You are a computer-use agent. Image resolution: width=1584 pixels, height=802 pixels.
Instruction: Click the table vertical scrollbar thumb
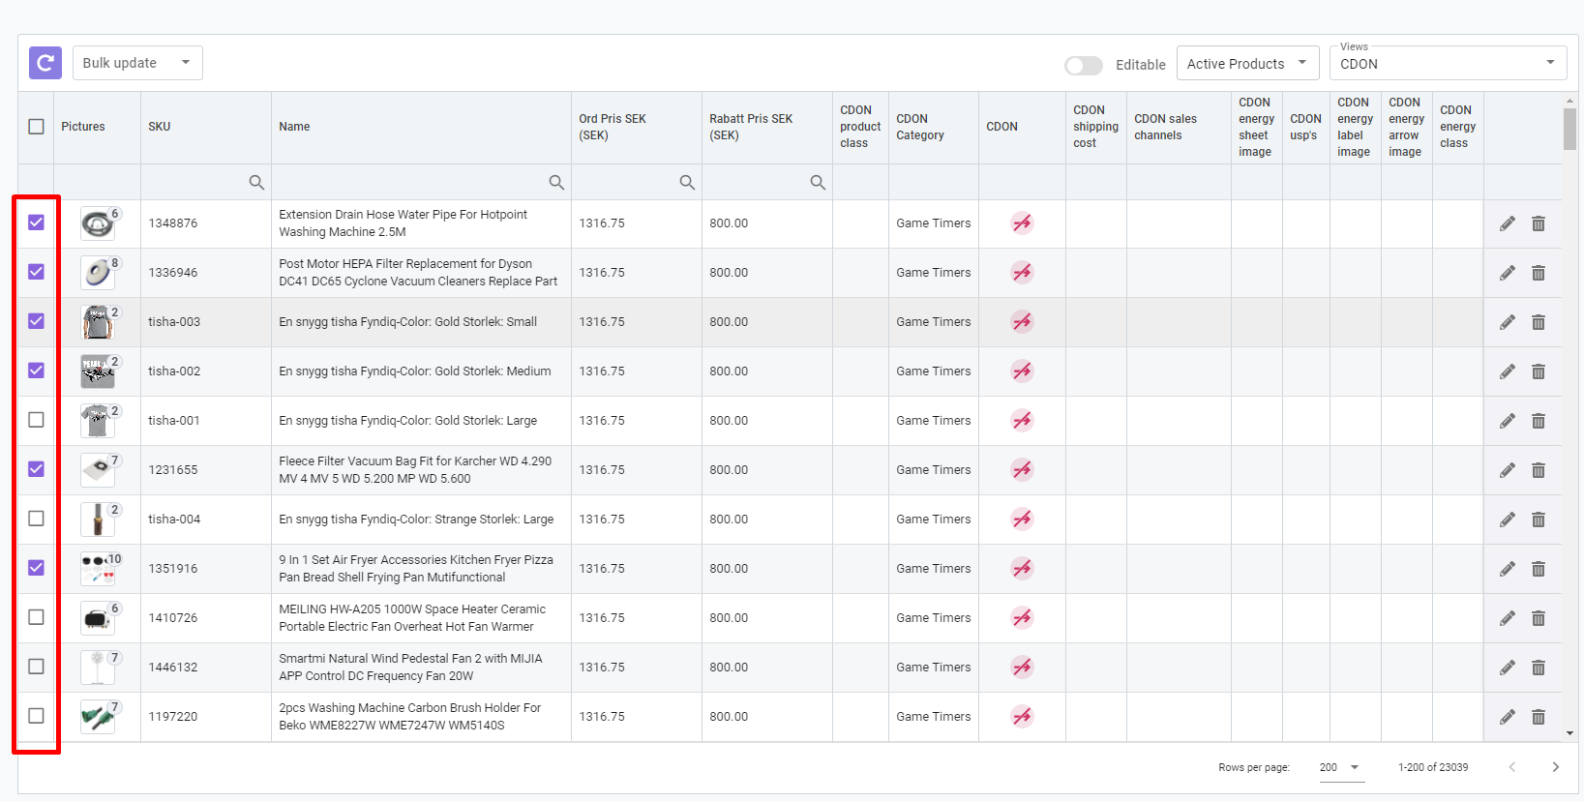pyautogui.click(x=1569, y=129)
